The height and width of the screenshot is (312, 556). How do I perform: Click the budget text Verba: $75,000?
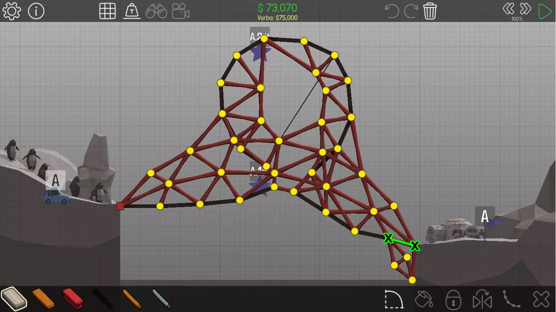(x=278, y=18)
